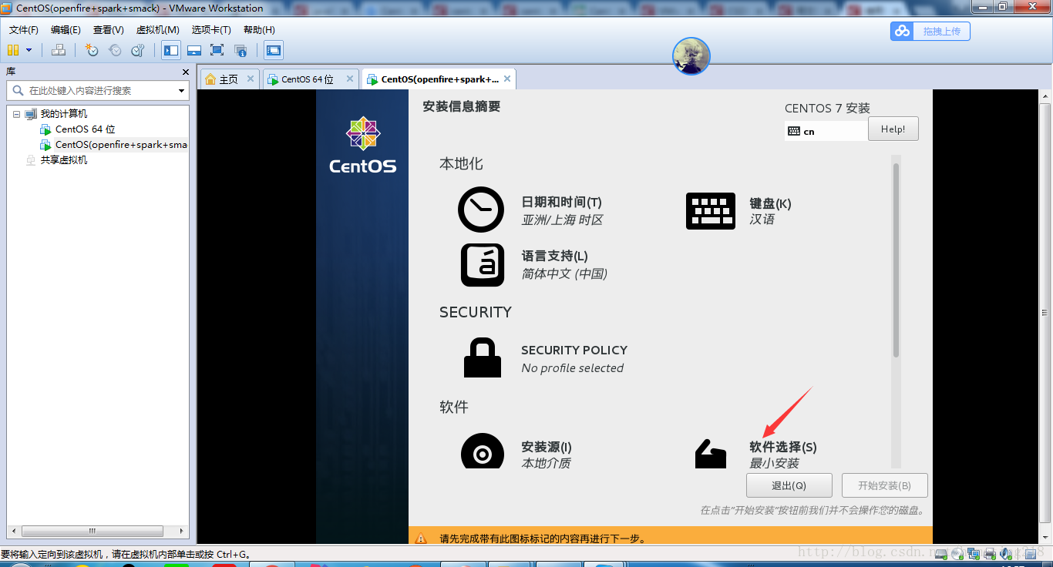Click the 退出(Q) button
The height and width of the screenshot is (567, 1053).
[789, 485]
